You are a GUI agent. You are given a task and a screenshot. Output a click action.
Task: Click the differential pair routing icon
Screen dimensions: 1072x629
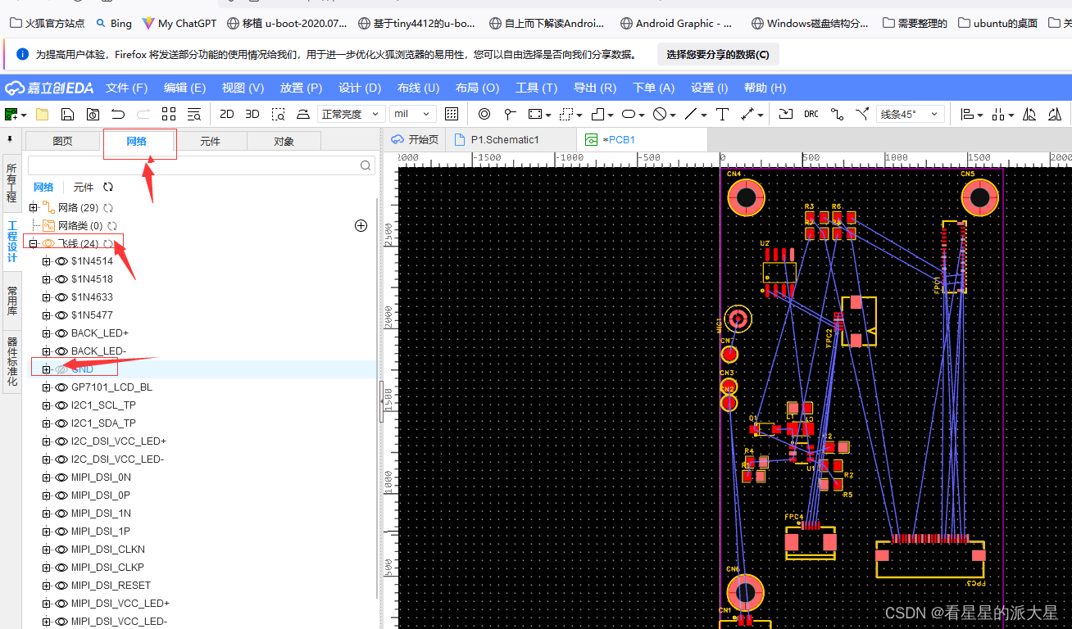tap(862, 114)
